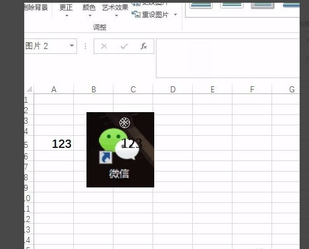Open the 艺术效果 artistic effects dropdown

tap(115, 10)
